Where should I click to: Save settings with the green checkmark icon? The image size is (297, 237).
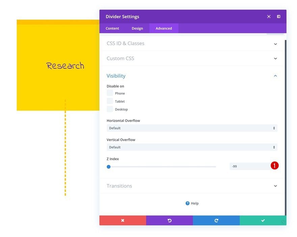click(x=263, y=220)
